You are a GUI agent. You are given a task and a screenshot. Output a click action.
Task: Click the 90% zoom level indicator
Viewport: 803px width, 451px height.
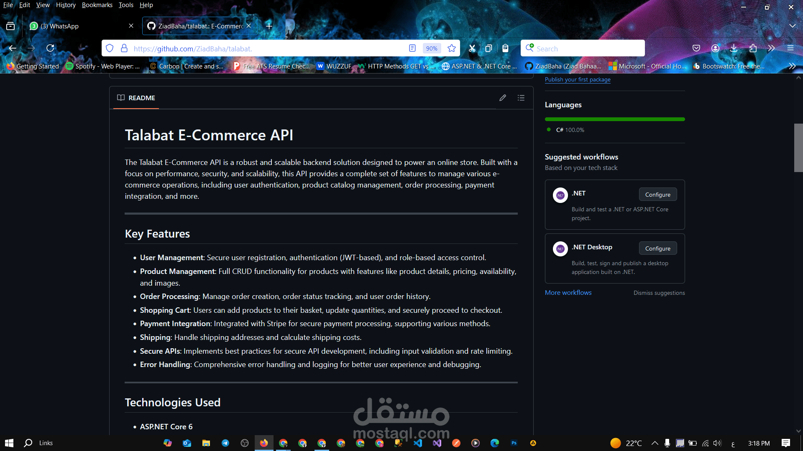(x=431, y=48)
